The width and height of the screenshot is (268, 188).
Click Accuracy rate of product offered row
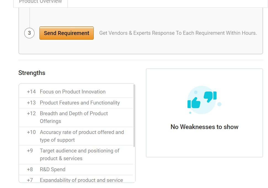76,136
